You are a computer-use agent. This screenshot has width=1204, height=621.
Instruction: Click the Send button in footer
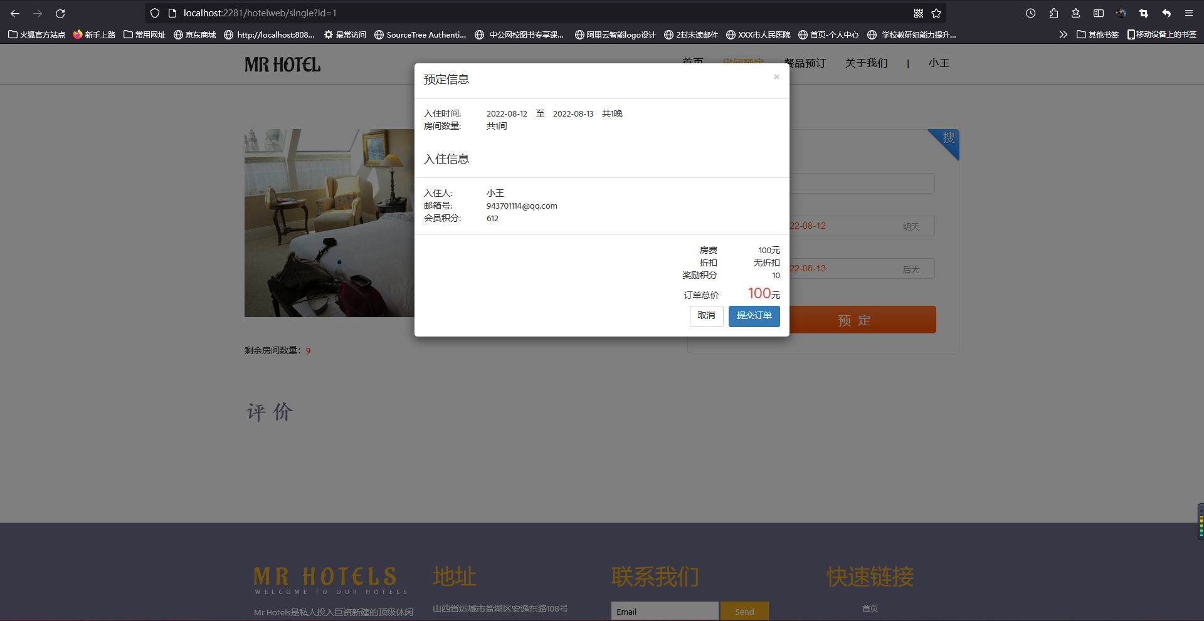point(744,610)
